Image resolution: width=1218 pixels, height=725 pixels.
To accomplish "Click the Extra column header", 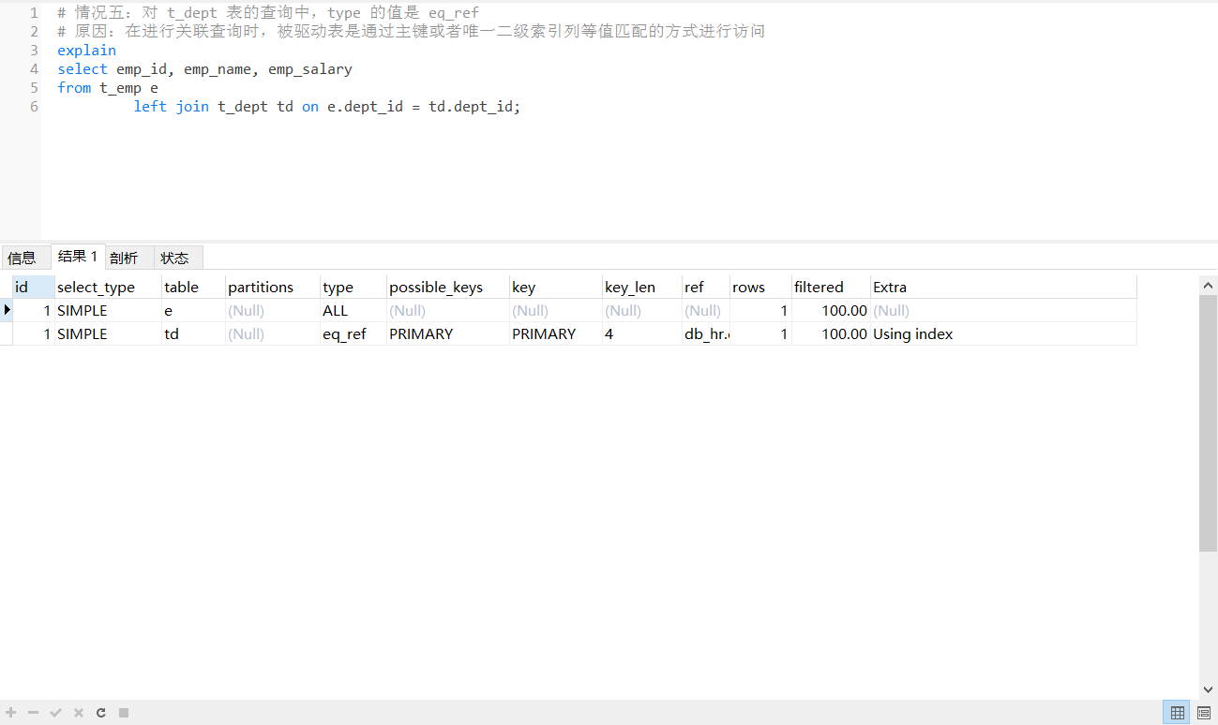I will (889, 287).
